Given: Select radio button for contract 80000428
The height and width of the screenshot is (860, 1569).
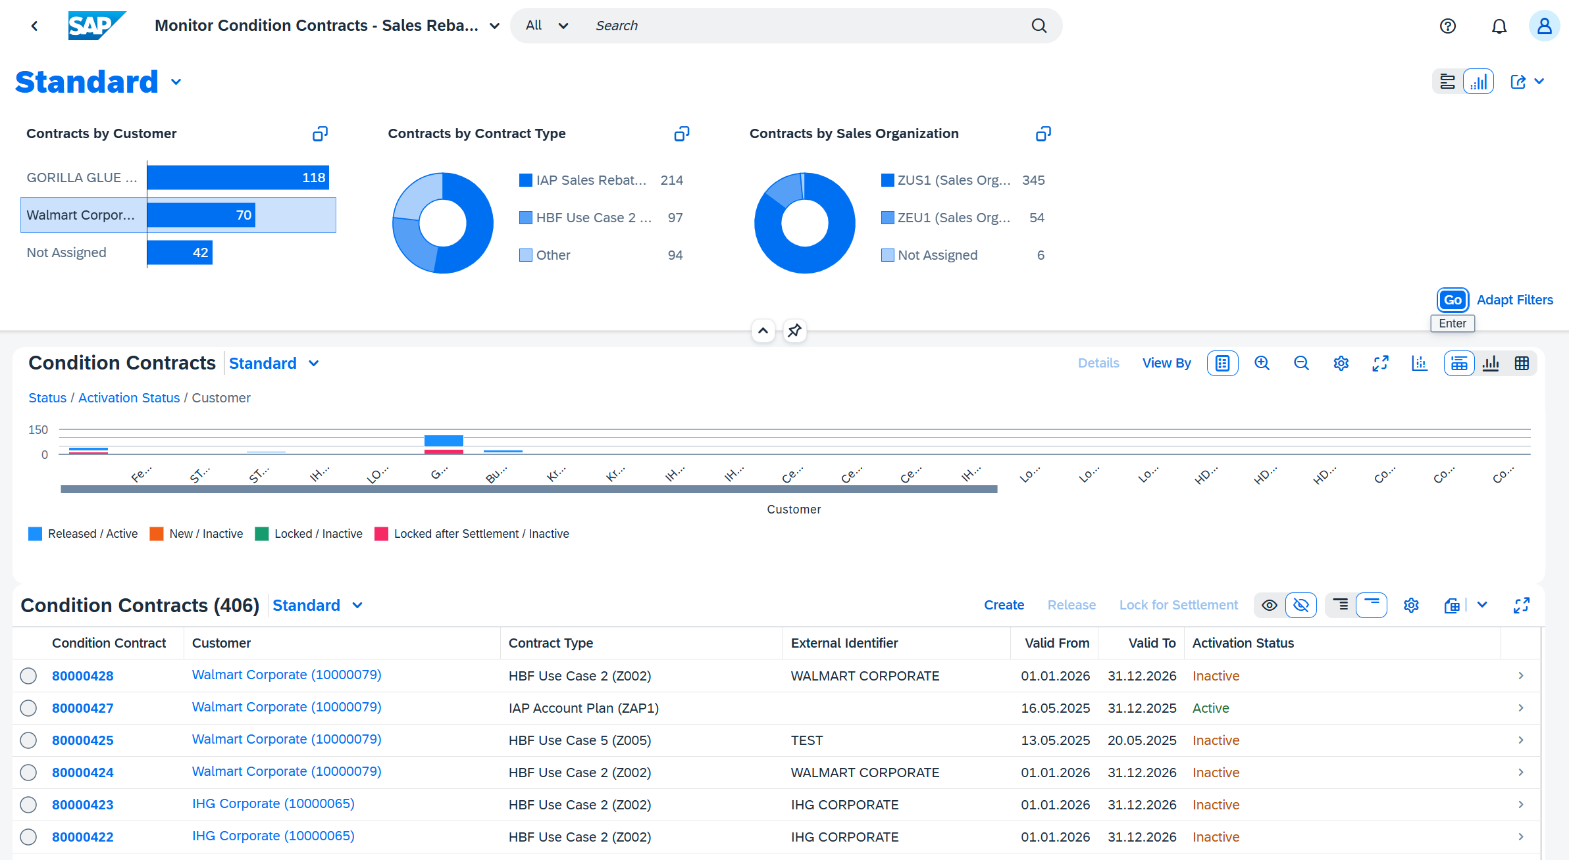Looking at the screenshot, I should point(28,676).
